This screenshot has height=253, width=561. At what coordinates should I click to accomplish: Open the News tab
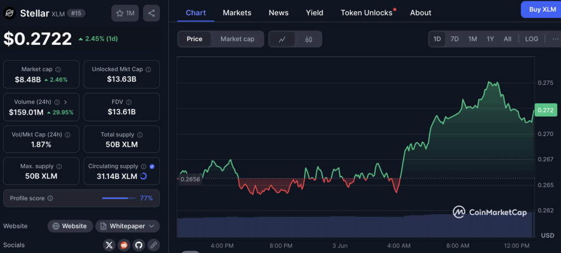[279, 13]
